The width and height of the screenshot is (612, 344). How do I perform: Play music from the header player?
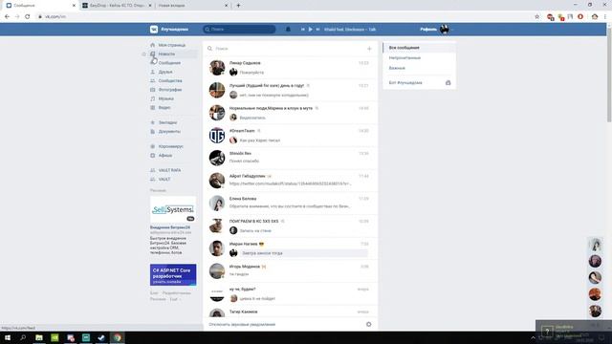click(310, 30)
